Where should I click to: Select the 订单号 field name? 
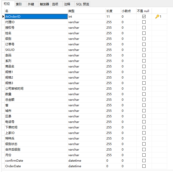[x=36, y=44]
